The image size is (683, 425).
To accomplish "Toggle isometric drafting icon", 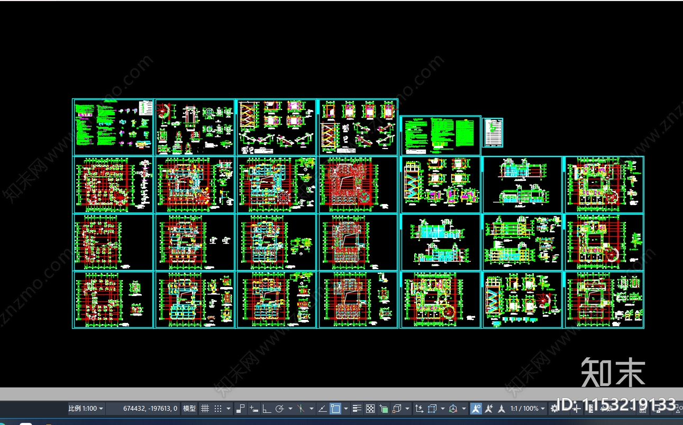I will pyautogui.click(x=300, y=408).
